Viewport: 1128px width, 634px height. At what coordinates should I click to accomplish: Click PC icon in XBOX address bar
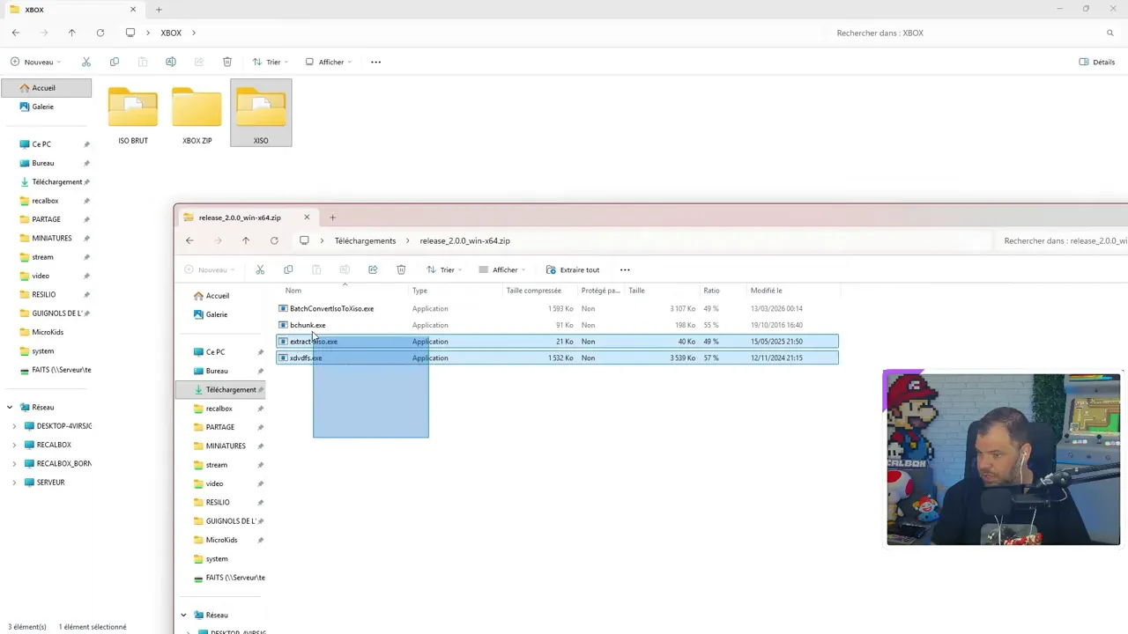(130, 33)
